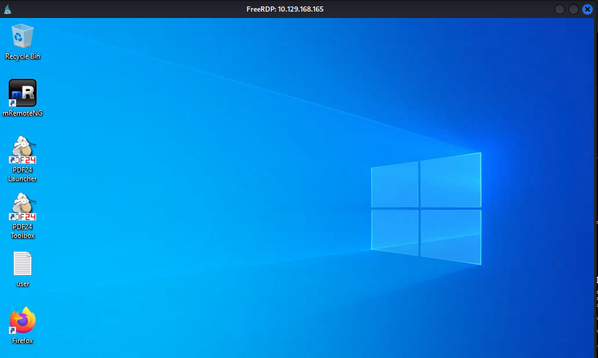
Task: Maximize the FreeRDP session window
Action: [x=573, y=9]
